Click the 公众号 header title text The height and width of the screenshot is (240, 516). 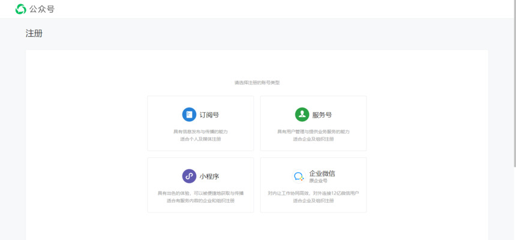pos(42,9)
